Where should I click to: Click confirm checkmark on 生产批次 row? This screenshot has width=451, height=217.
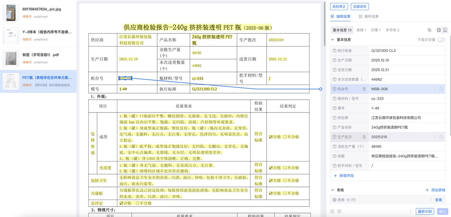pos(441,137)
